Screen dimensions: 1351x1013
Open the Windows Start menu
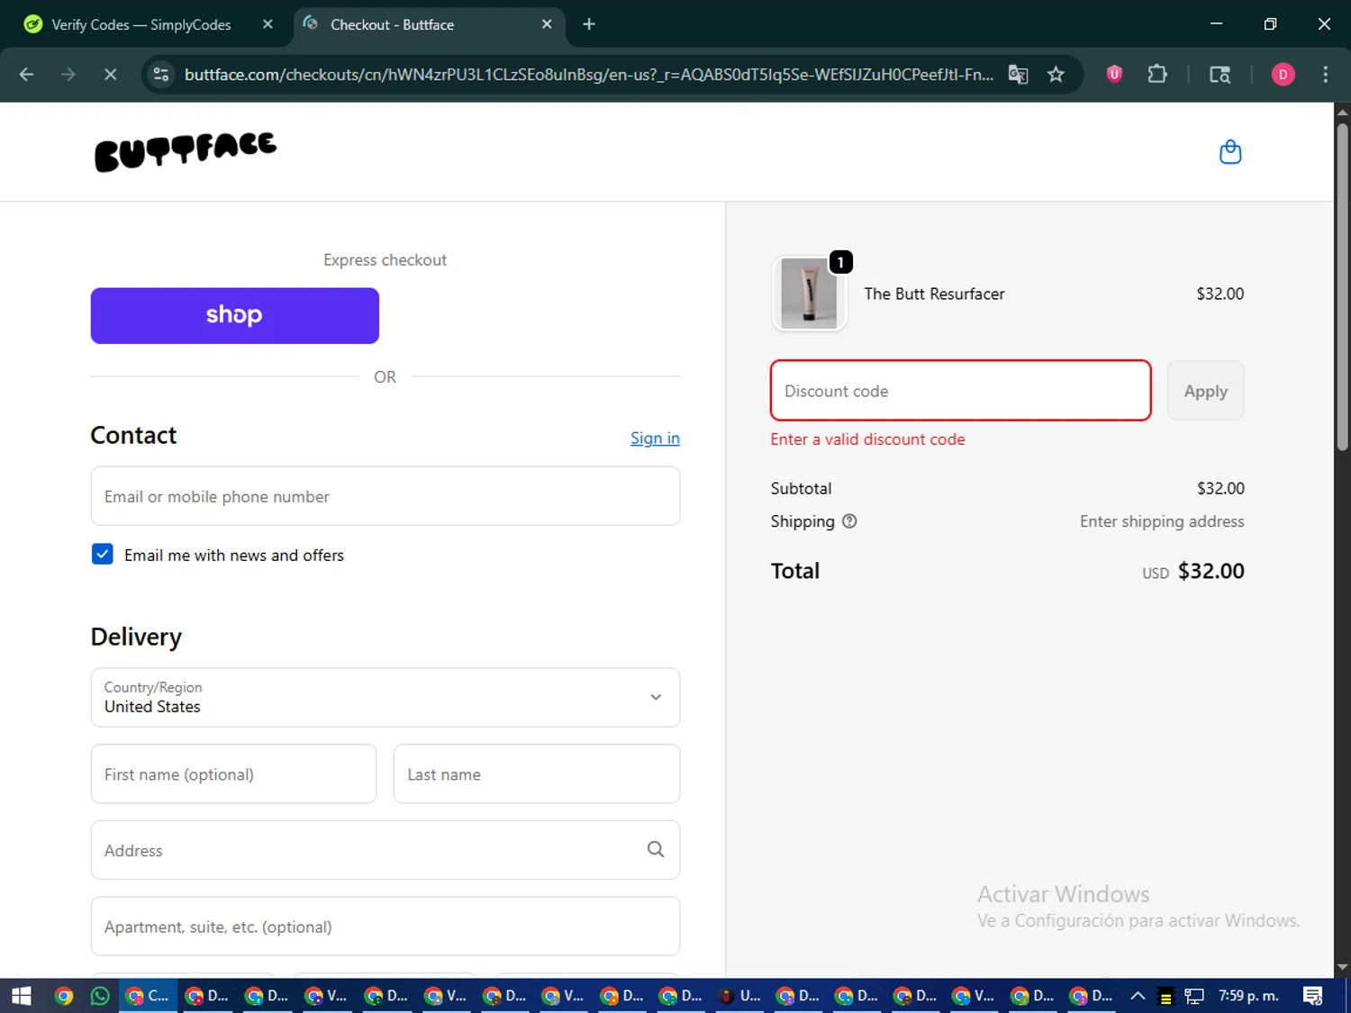click(x=22, y=996)
